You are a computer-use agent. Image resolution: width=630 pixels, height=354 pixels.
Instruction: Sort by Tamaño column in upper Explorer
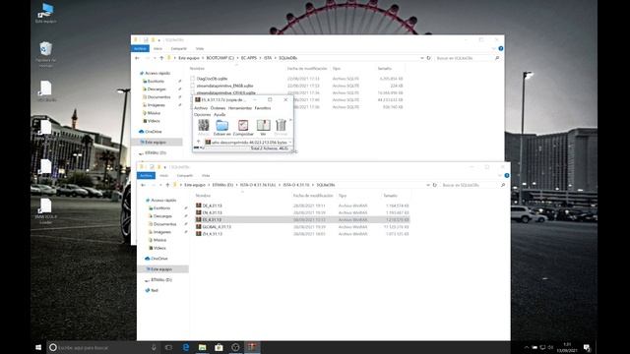click(385, 69)
